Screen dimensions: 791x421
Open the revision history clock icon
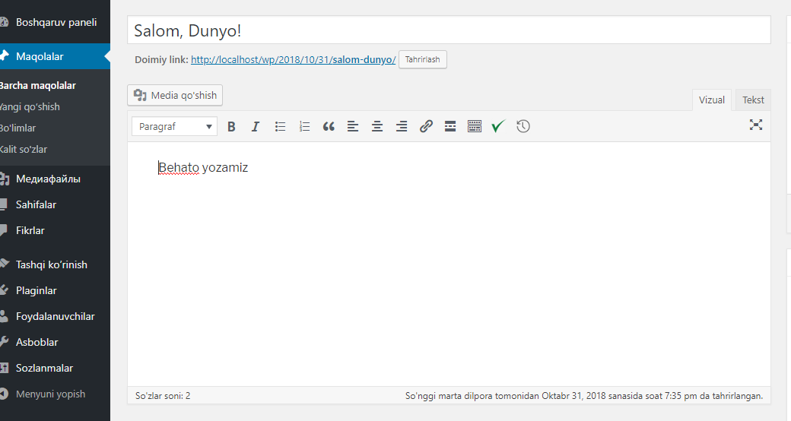(523, 127)
